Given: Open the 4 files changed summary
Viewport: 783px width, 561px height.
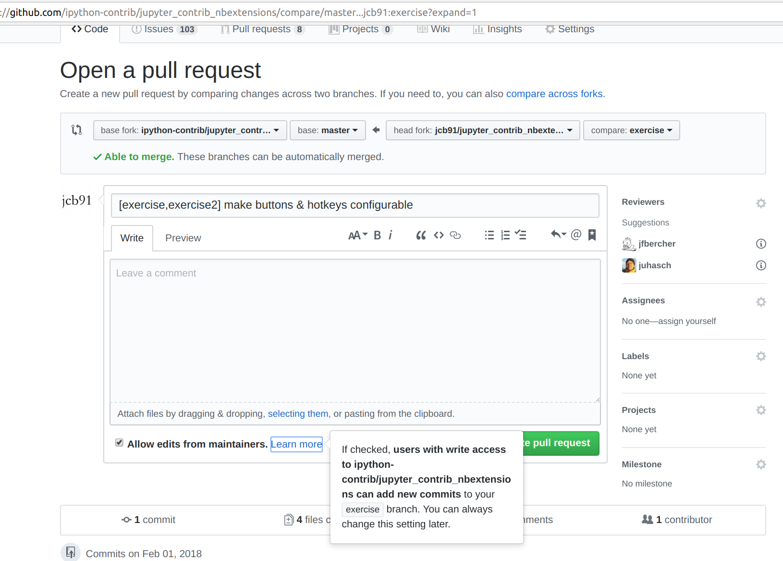Looking at the screenshot, I should pyautogui.click(x=307, y=520).
